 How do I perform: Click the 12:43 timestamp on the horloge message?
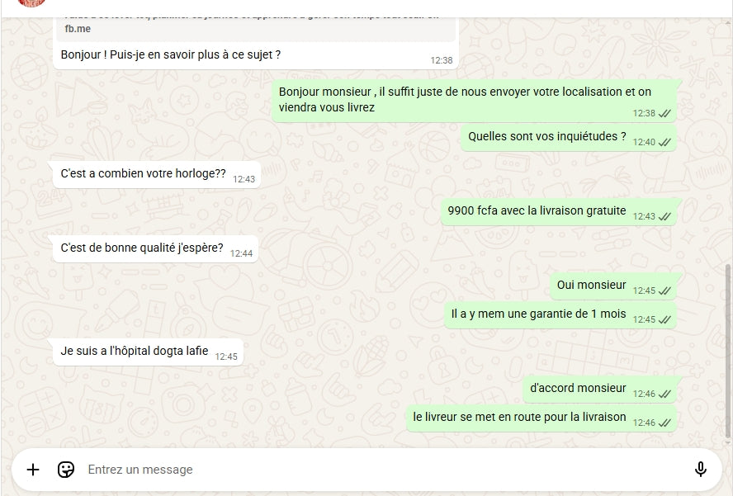[x=244, y=179]
